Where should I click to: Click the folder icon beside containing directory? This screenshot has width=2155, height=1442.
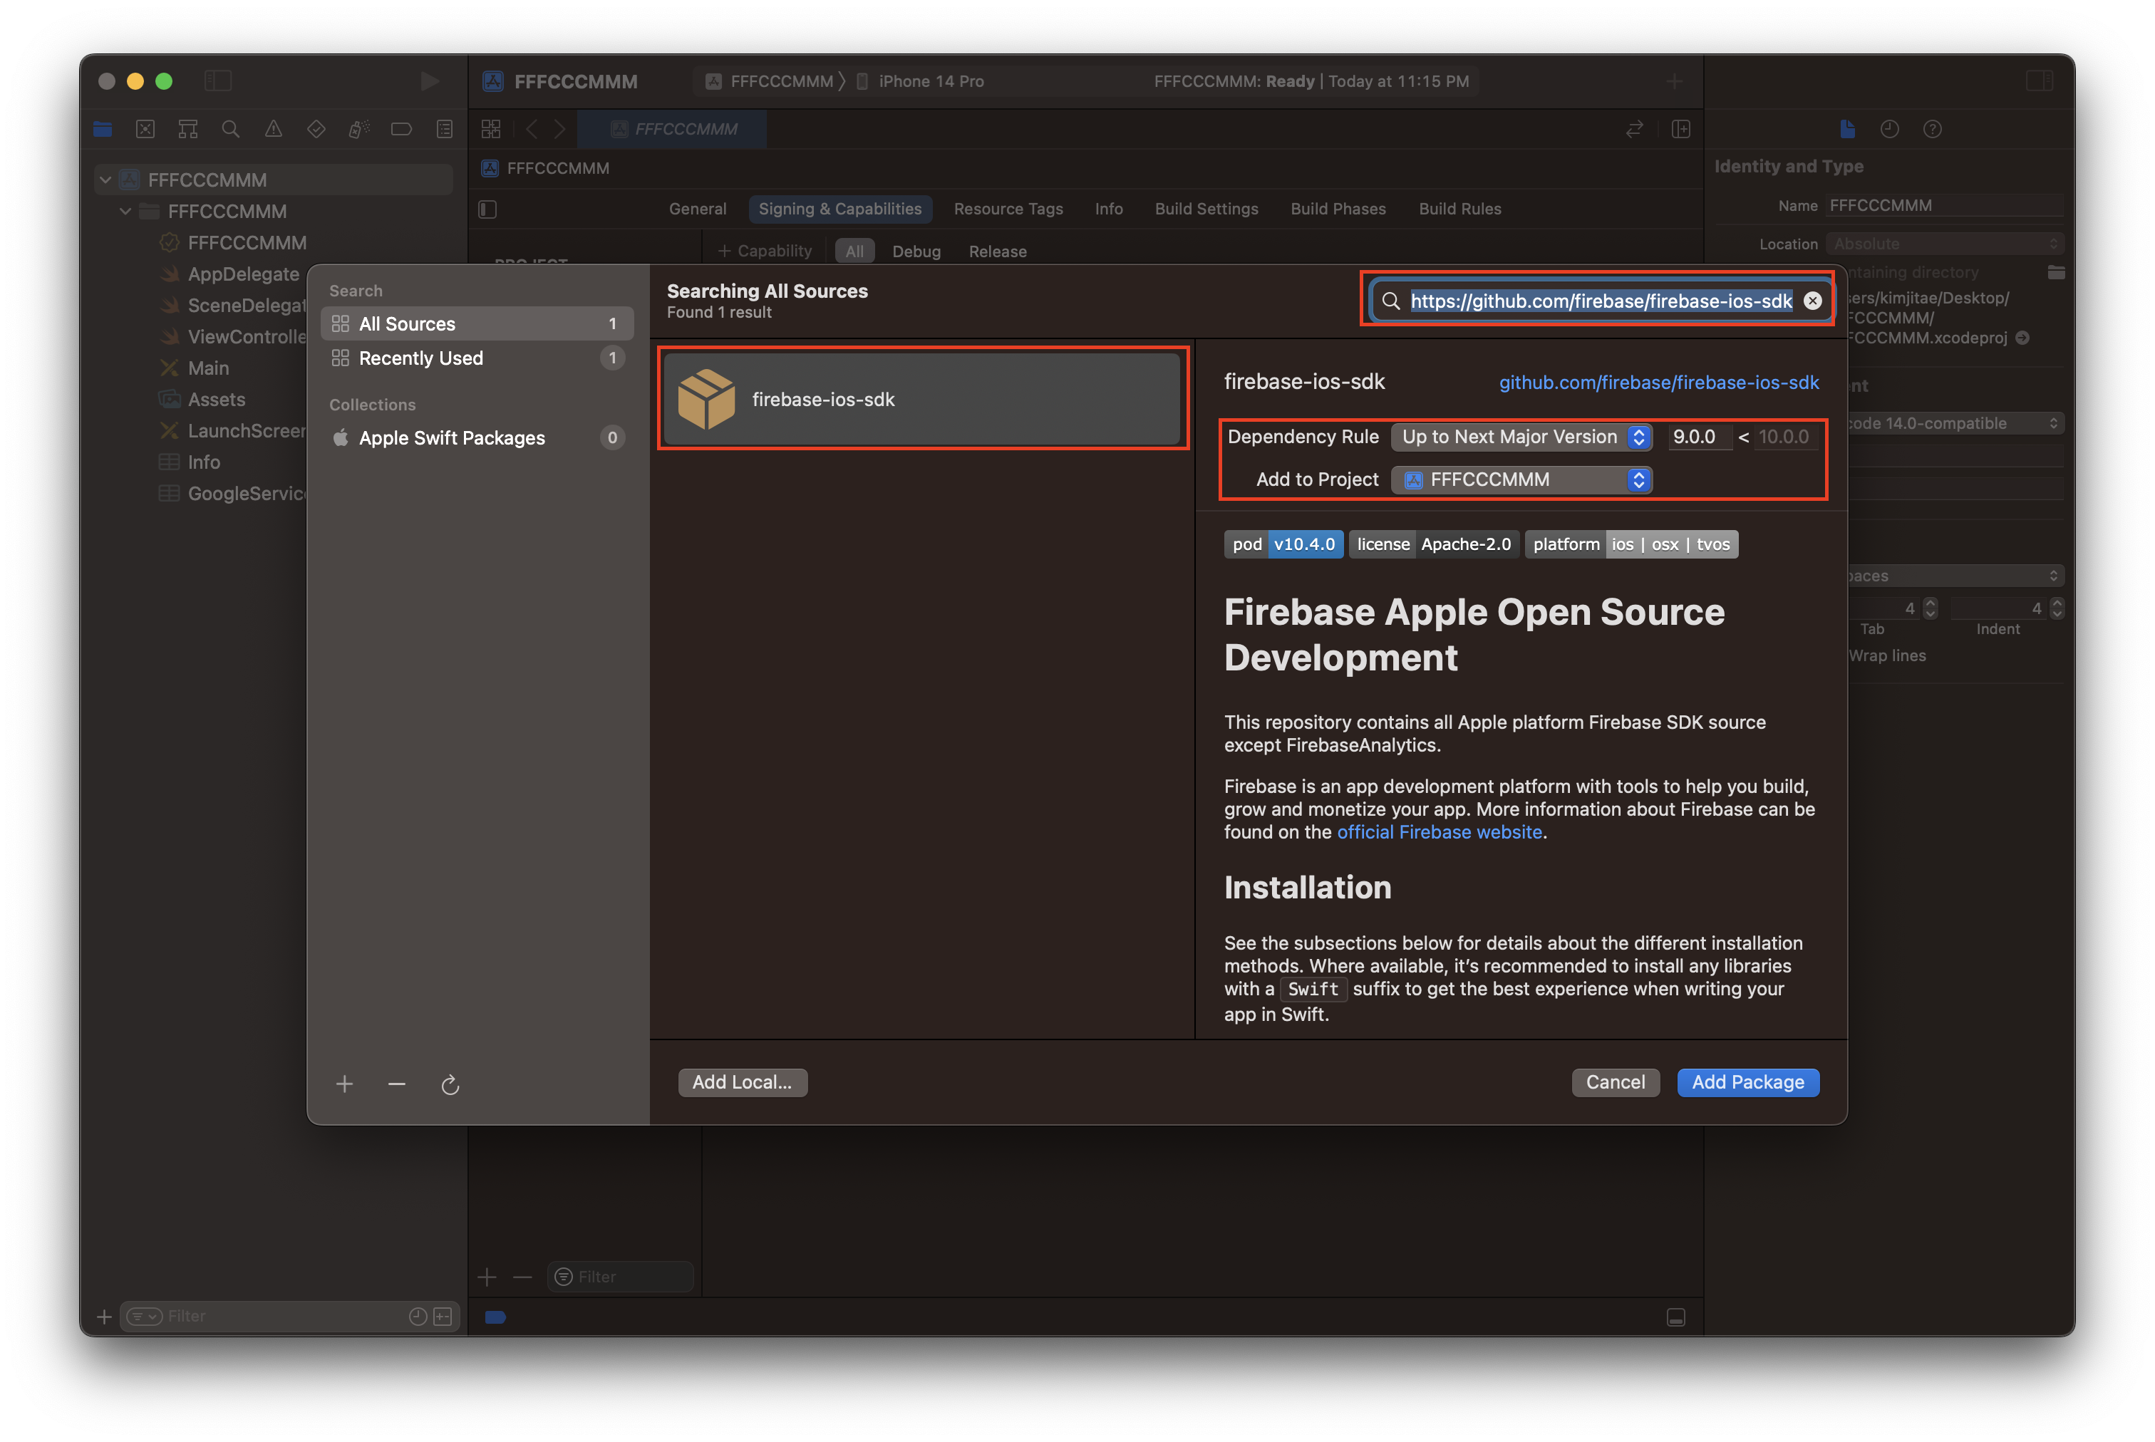[2056, 272]
